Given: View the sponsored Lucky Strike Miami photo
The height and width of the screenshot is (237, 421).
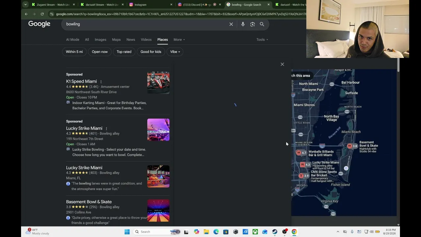Looking at the screenshot, I should (158, 130).
